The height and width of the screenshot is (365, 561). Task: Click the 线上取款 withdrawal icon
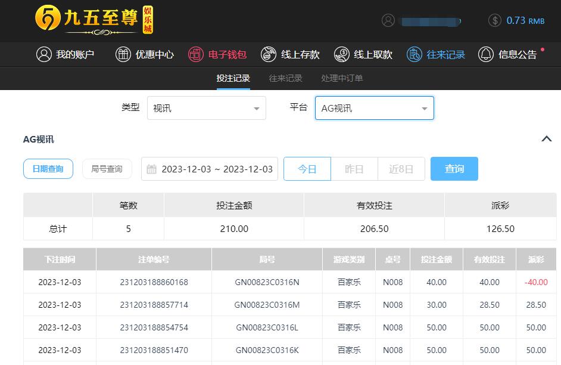[341, 54]
